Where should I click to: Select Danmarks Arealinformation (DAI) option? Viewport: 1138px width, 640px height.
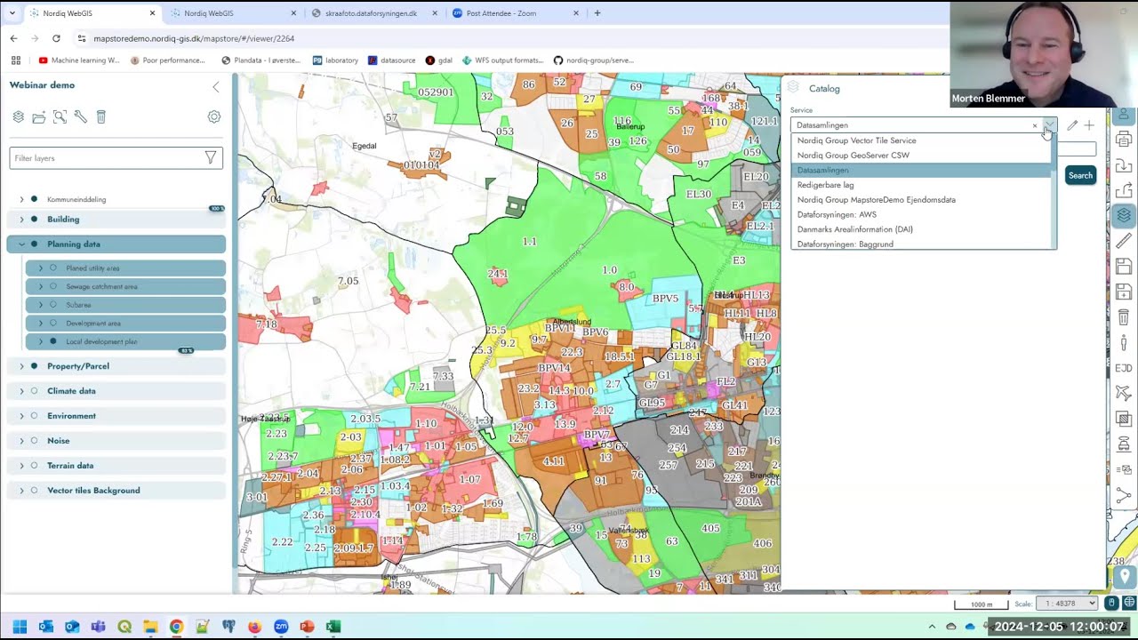click(921, 229)
